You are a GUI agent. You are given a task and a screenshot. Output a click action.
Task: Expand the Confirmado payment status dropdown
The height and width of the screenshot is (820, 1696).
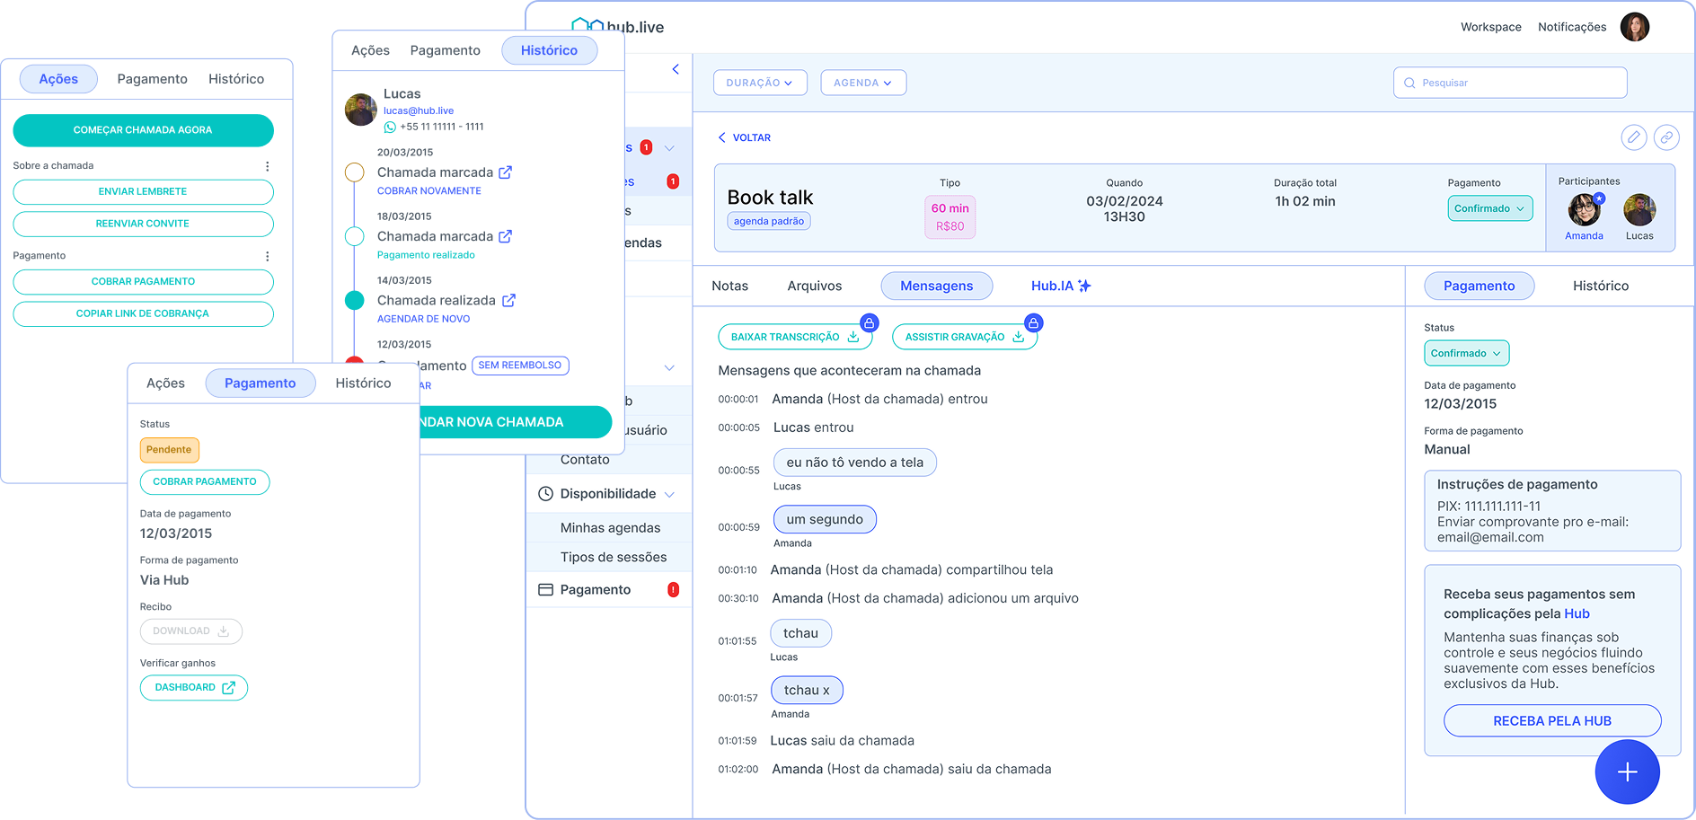click(1489, 208)
